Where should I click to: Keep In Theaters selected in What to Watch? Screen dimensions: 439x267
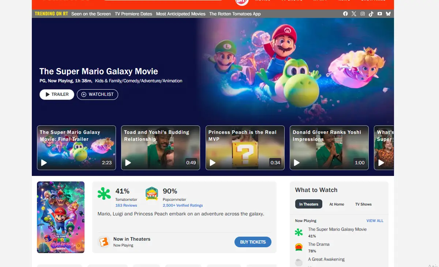pos(308,204)
